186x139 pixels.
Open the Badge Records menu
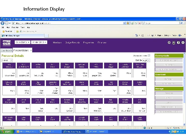[x=73, y=42]
